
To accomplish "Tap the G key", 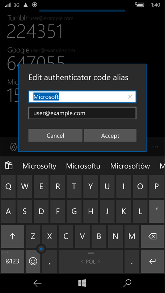I will [x=74, y=211].
